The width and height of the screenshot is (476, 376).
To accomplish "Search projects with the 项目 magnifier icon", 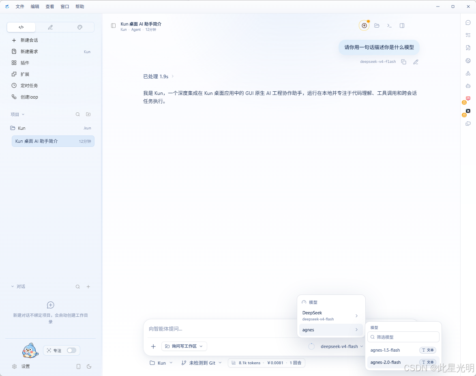I will (x=78, y=114).
